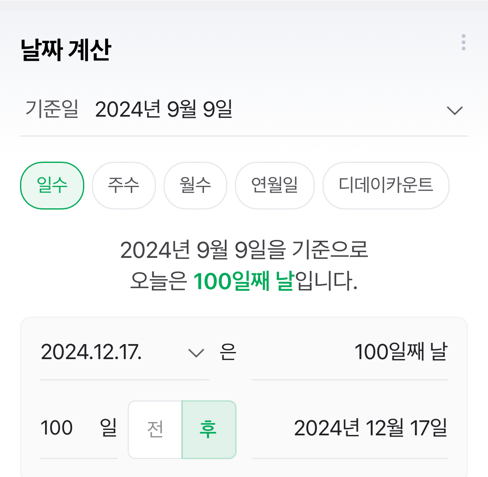
Task: Select the 후 (after) option
Action: 209,430
